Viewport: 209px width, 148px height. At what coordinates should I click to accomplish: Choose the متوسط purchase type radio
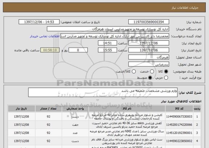click(x=150, y=77)
